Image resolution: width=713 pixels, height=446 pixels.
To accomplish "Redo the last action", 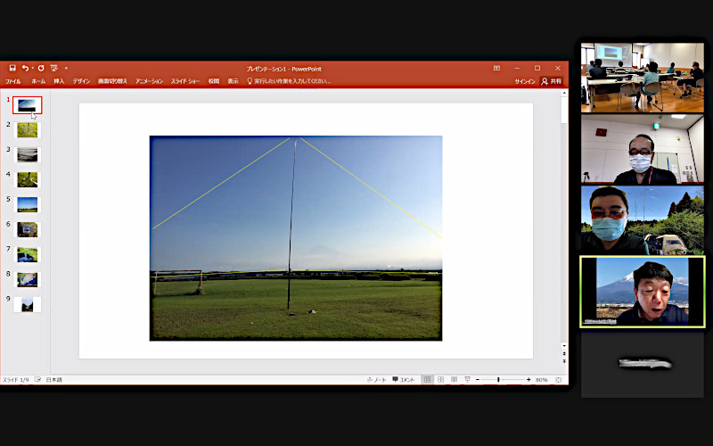I will [41, 68].
